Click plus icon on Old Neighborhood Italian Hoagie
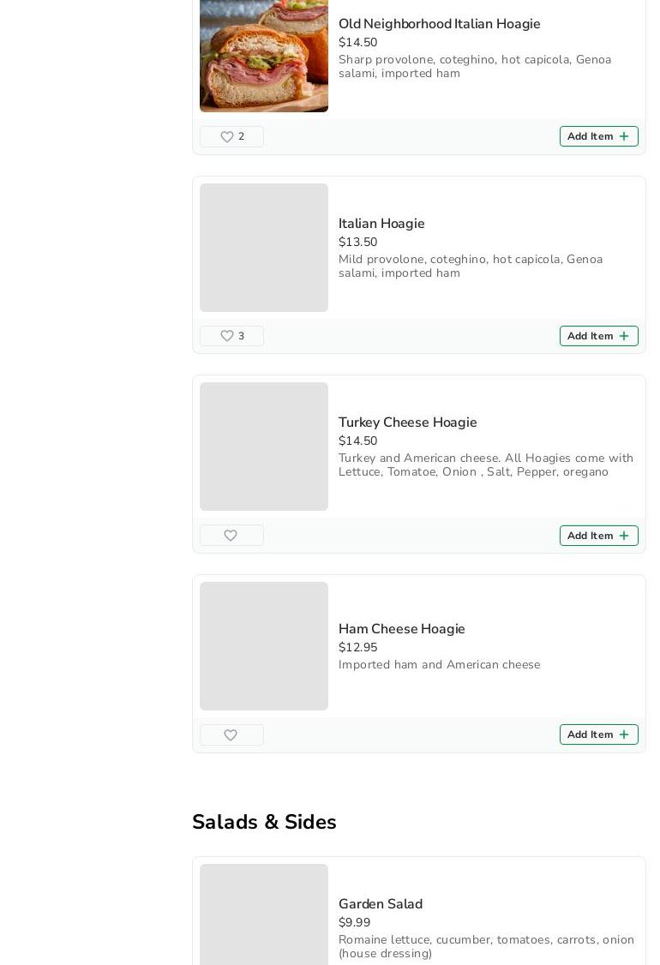The image size is (660, 965). [x=624, y=136]
